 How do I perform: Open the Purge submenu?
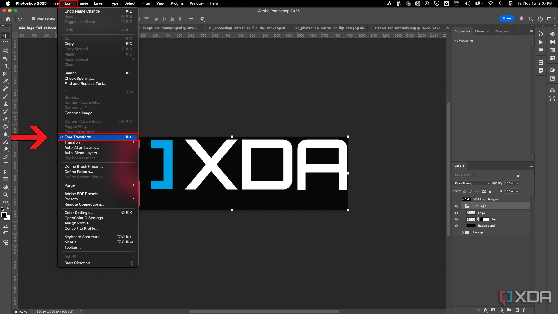98,185
